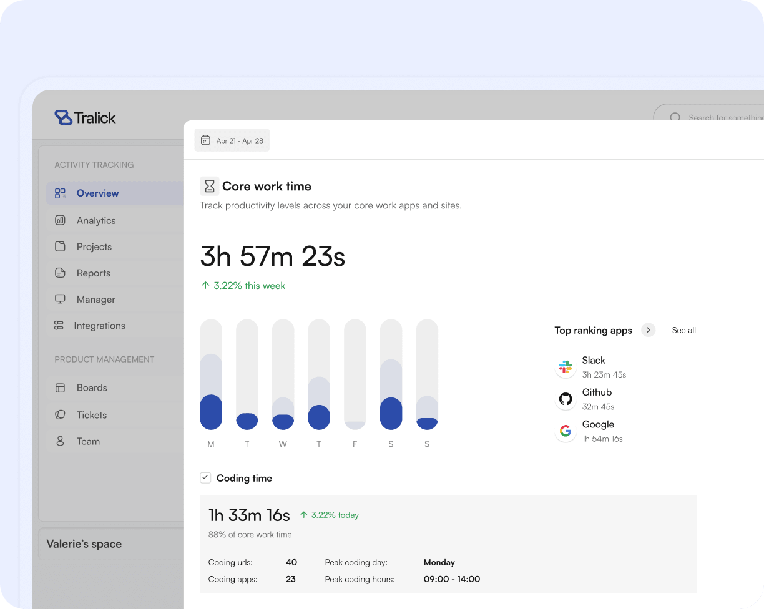
Task: Click Monday's bar in the chart
Action: pyautogui.click(x=211, y=374)
